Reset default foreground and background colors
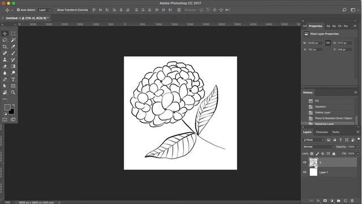This screenshot has height=204, width=362. [5, 113]
